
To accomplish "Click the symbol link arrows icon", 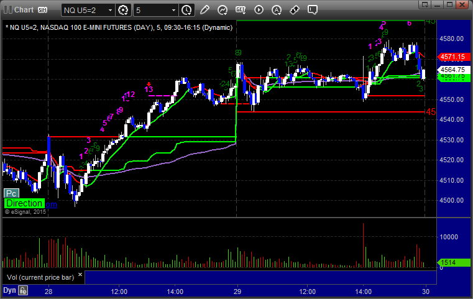I will coord(295,10).
